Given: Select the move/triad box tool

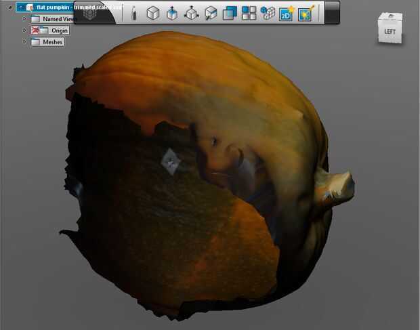Looking at the screenshot, I should point(192,13).
